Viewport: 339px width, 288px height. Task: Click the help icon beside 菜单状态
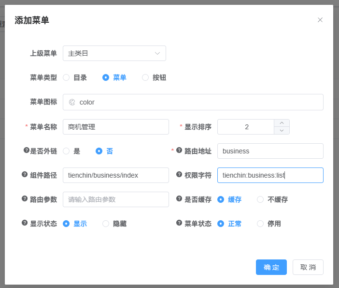[x=179, y=223]
